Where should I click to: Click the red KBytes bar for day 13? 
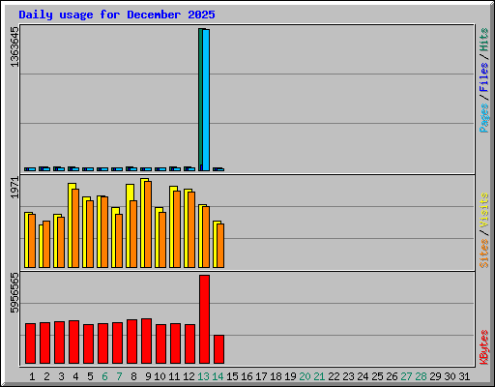(204, 319)
